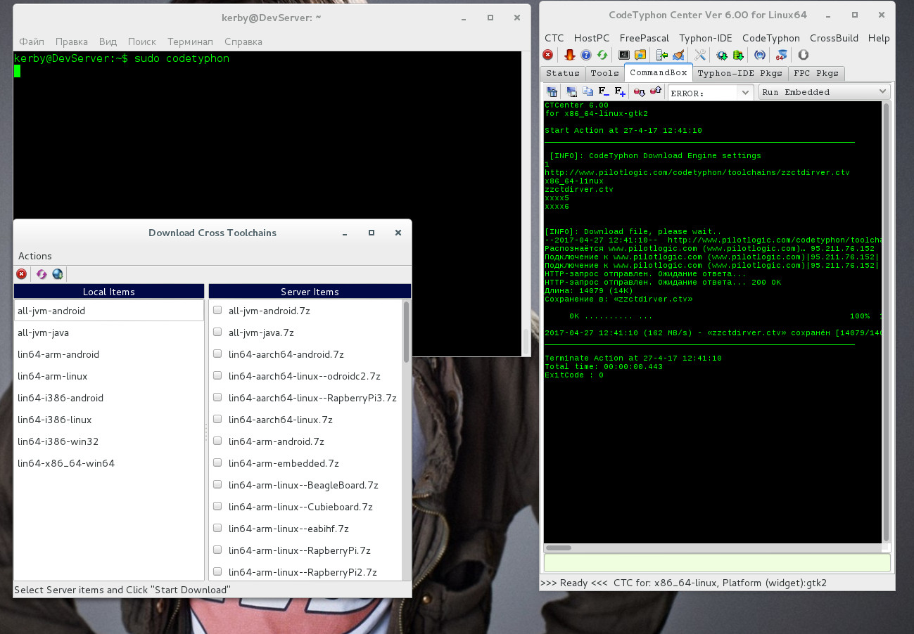Click the broom cleanup icon
This screenshot has width=914, height=634.
click(x=678, y=55)
